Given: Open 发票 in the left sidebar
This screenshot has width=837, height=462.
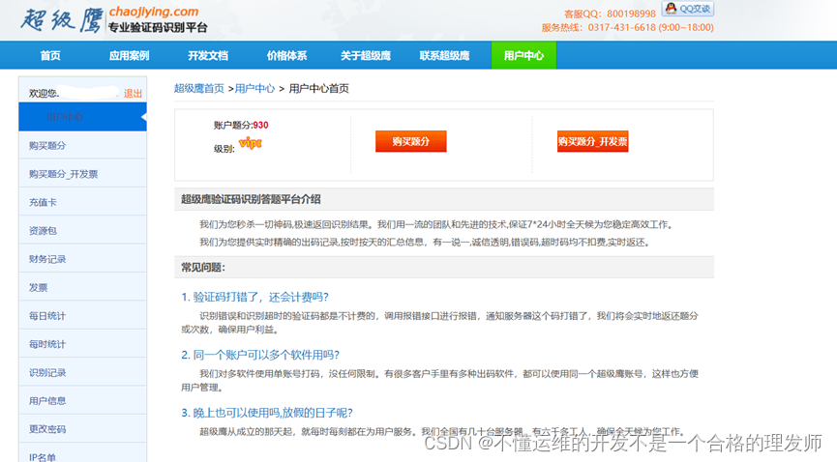Looking at the screenshot, I should click(83, 287).
